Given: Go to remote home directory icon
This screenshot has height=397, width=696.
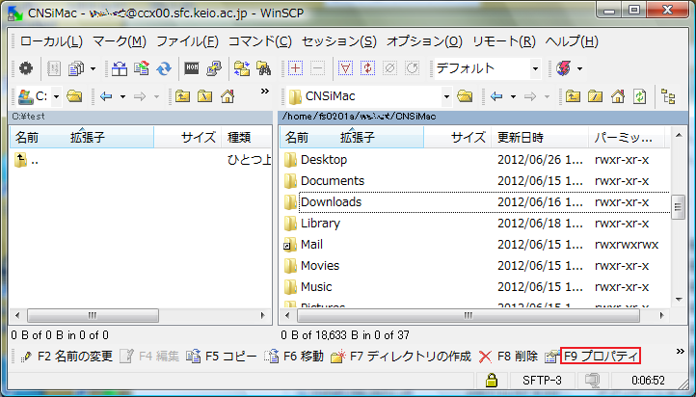Looking at the screenshot, I should (617, 96).
